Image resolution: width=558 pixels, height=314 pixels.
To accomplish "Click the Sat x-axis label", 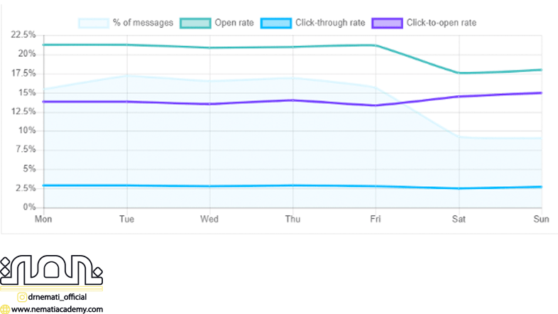I will (459, 219).
